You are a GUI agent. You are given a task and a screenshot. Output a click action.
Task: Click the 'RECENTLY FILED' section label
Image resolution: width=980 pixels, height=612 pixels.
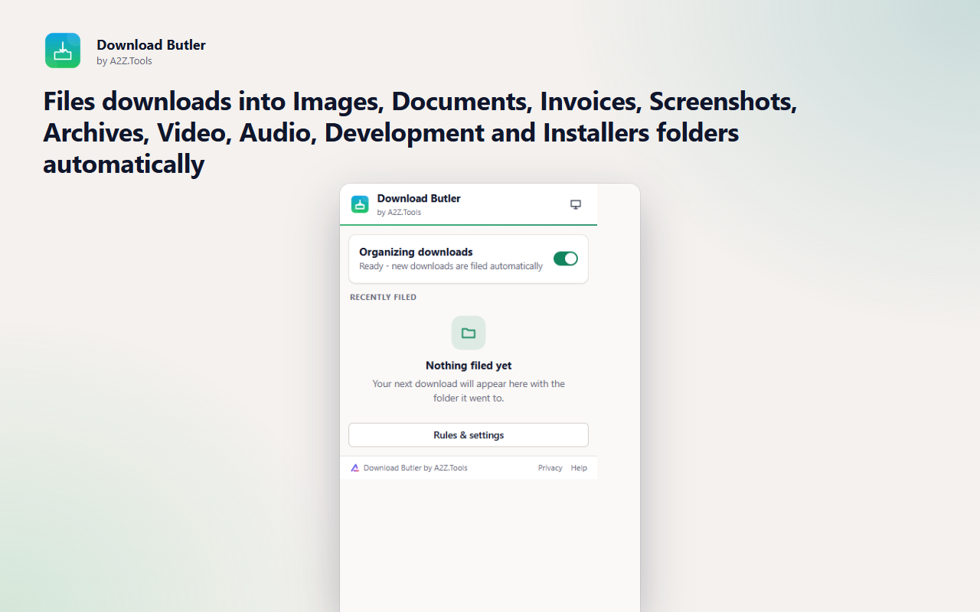point(383,297)
